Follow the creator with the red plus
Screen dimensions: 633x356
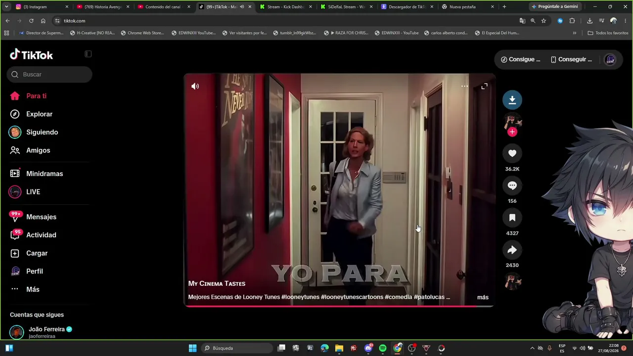512,132
